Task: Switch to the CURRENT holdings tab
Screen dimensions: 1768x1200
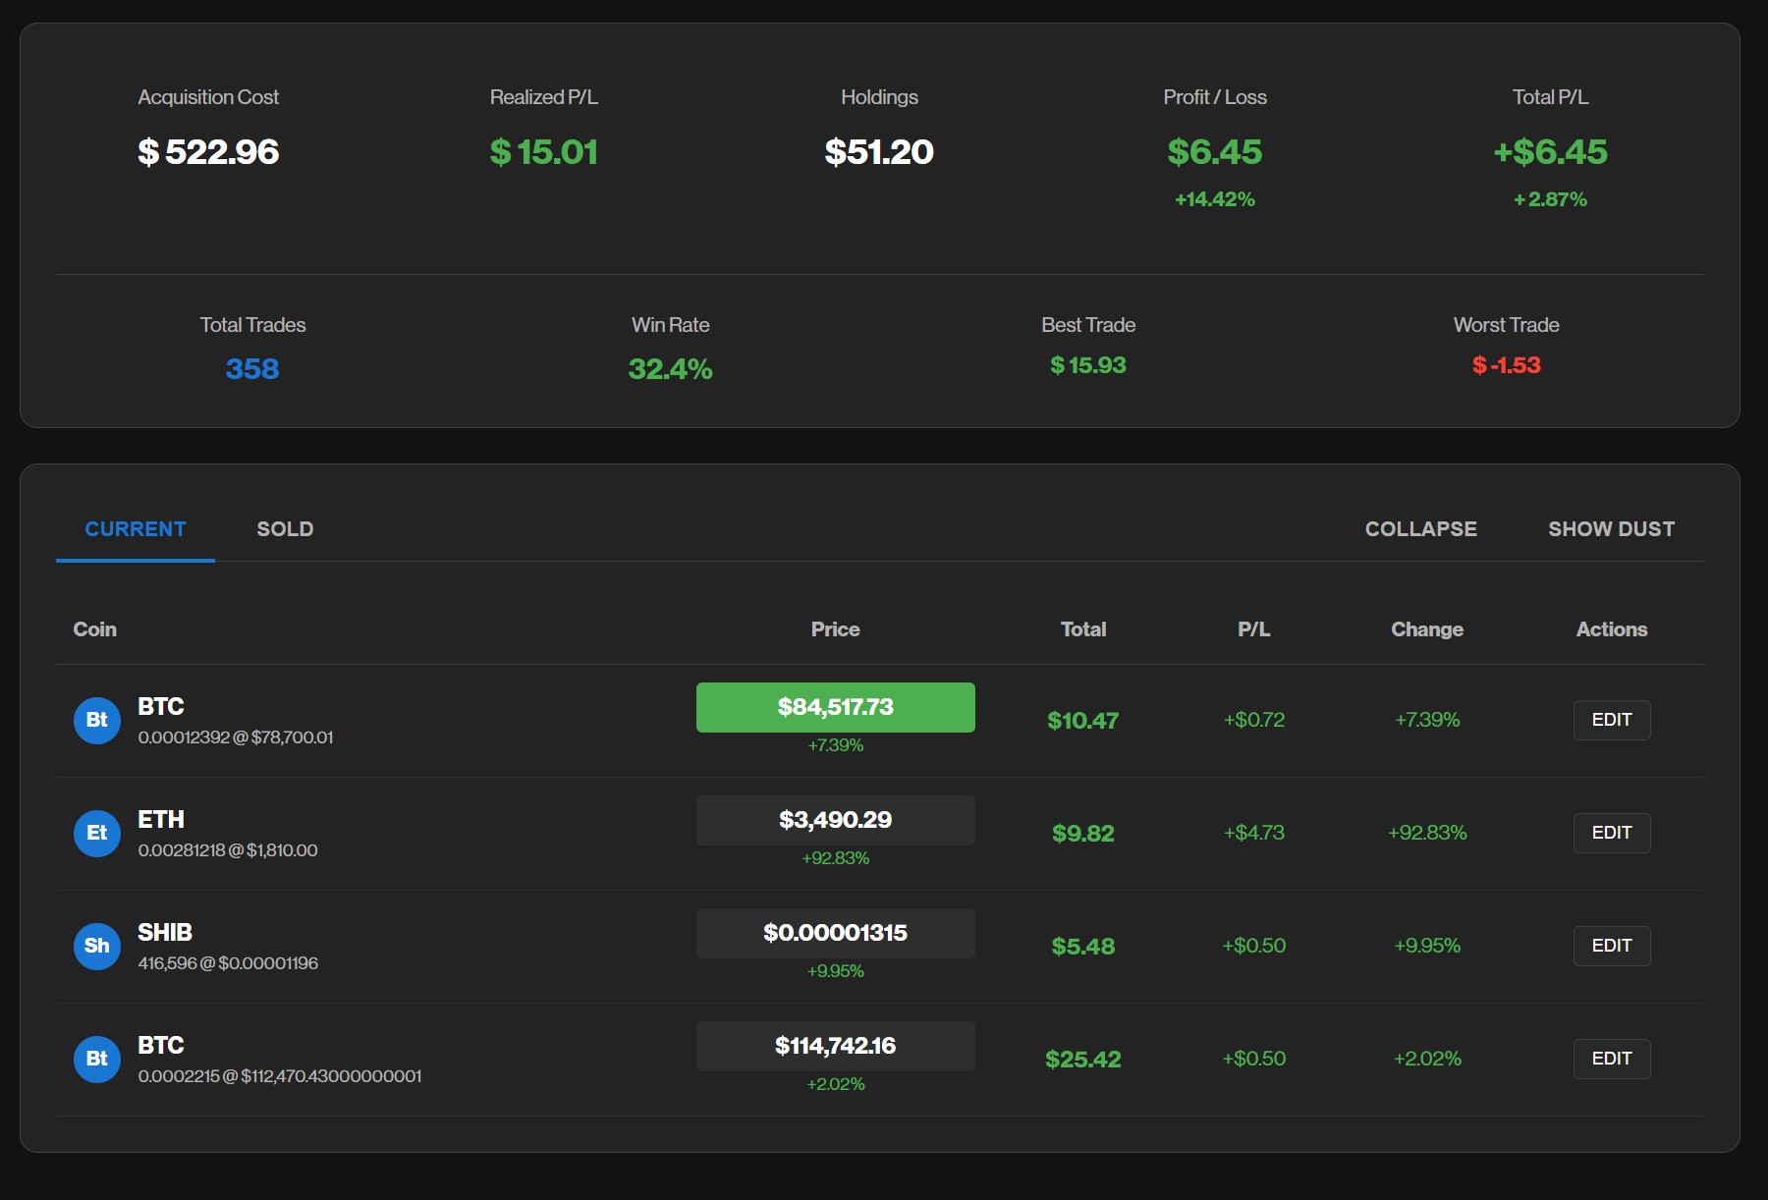Action: [x=136, y=529]
